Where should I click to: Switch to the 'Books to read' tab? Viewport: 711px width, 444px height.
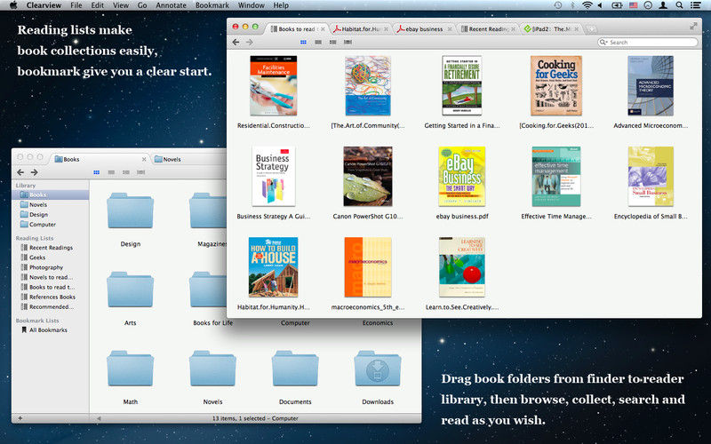[x=297, y=28]
